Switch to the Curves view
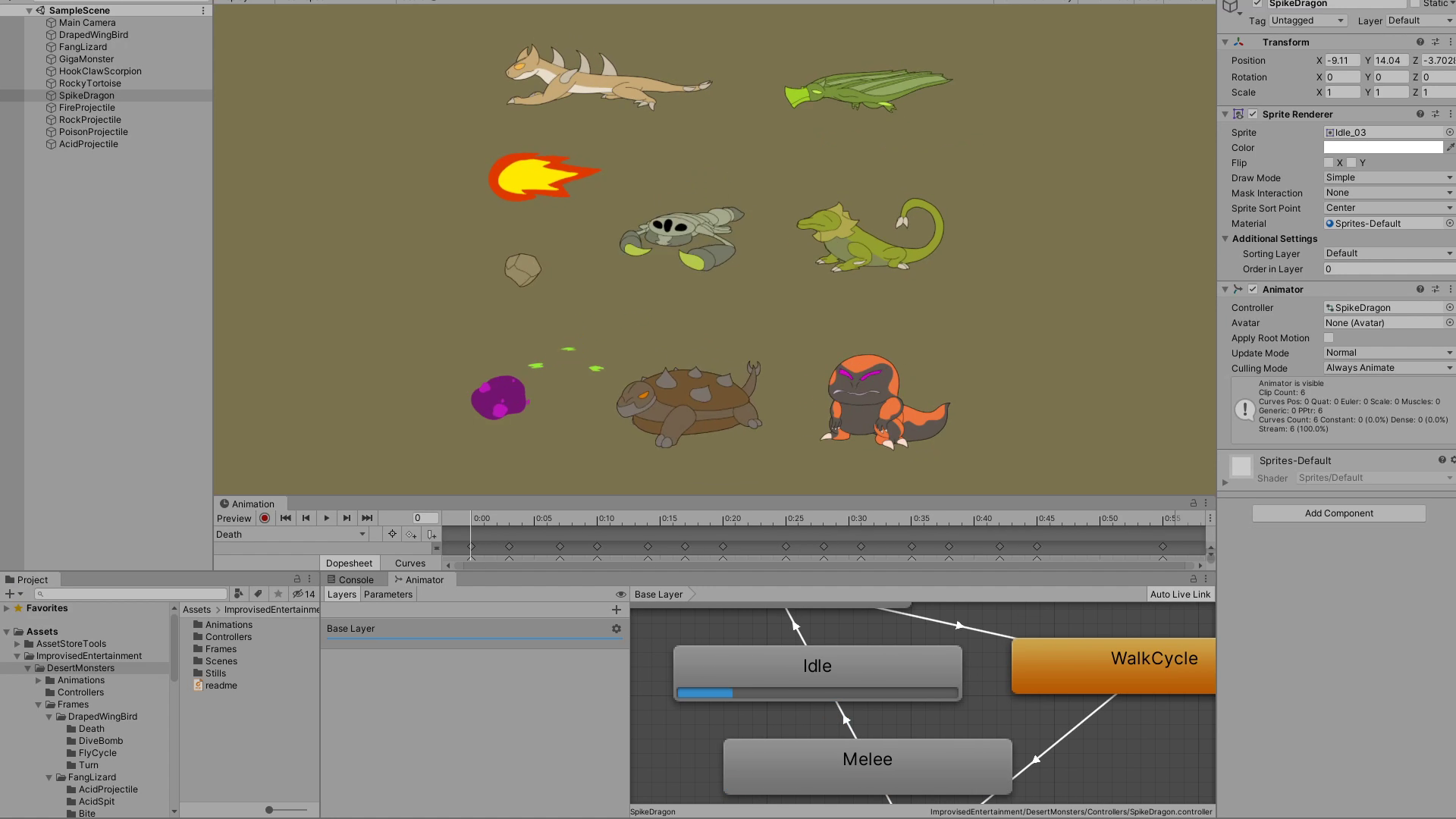 click(x=410, y=563)
